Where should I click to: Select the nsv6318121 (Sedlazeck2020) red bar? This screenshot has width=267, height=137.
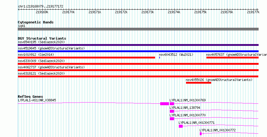(138, 76)
